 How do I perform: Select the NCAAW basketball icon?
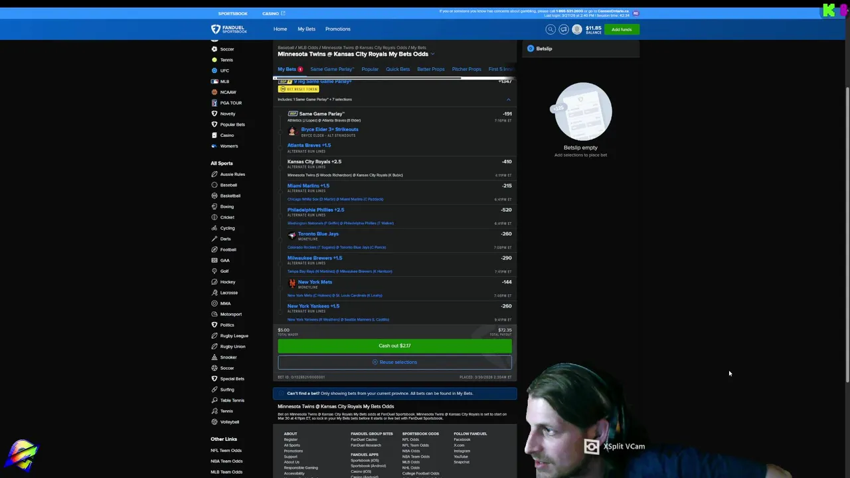pyautogui.click(x=214, y=92)
